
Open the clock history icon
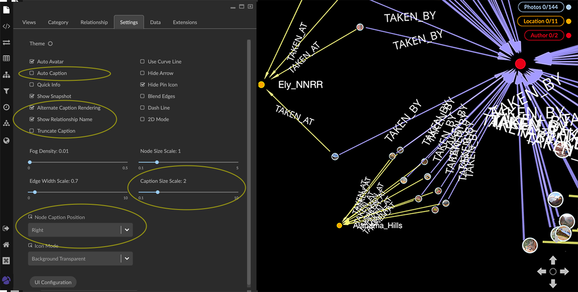coord(6,107)
